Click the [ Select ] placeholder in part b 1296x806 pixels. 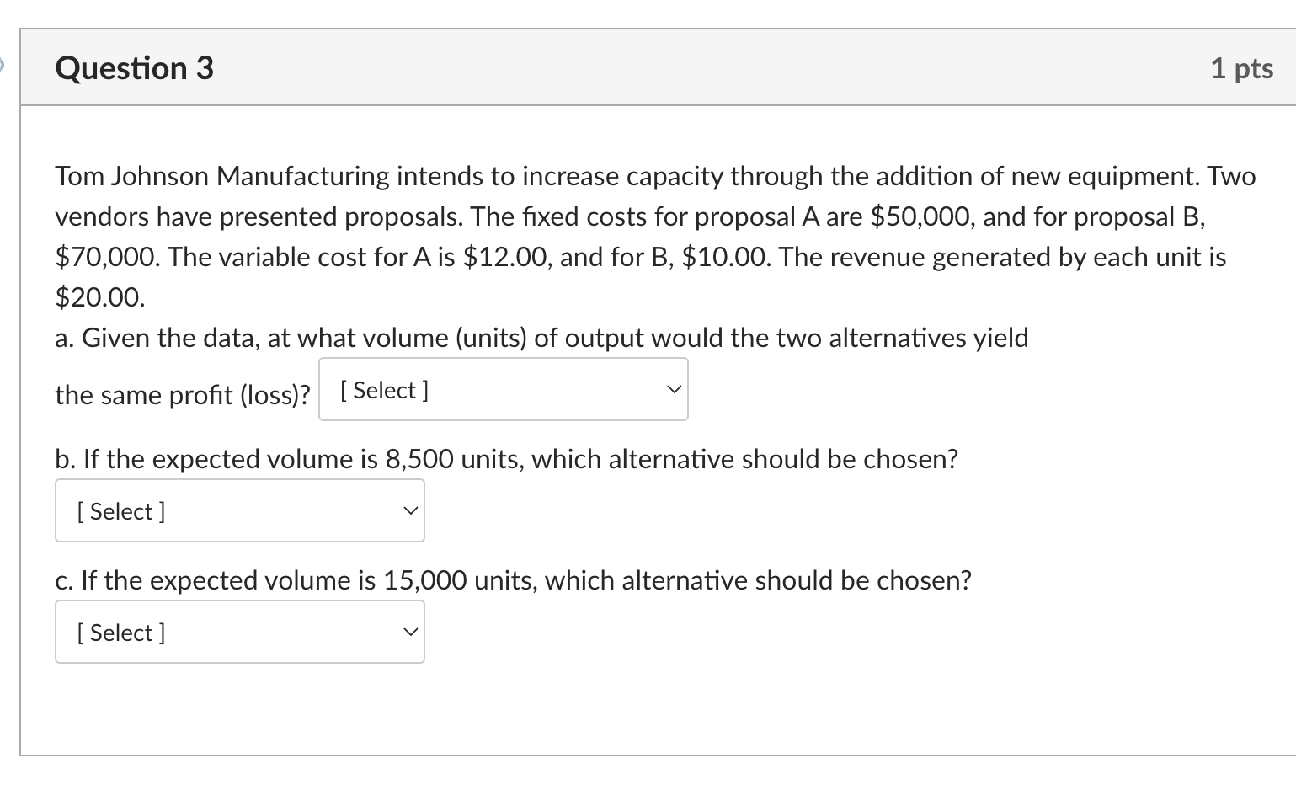121,511
